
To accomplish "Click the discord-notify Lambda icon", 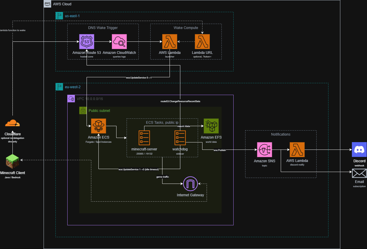I will (x=297, y=150).
